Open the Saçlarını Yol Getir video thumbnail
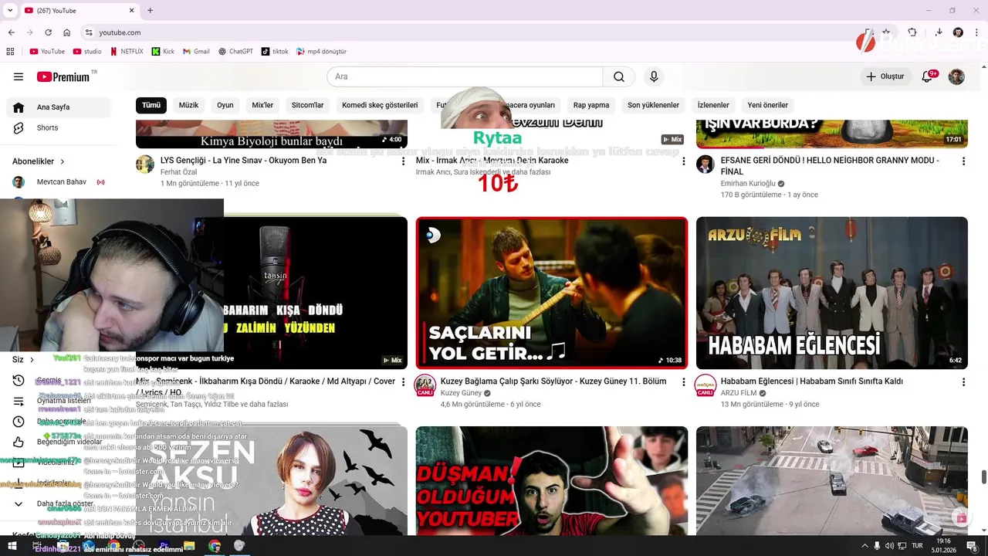The height and width of the screenshot is (556, 988). [x=551, y=293]
